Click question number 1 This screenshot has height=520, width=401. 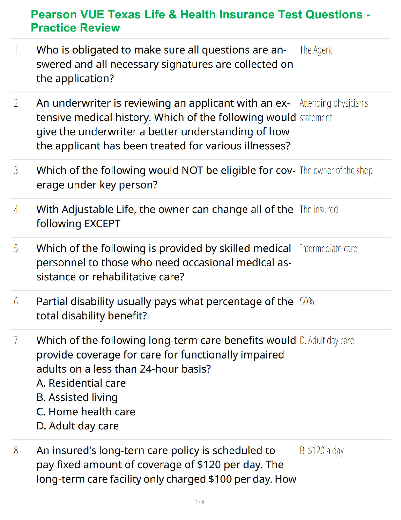coord(17,50)
